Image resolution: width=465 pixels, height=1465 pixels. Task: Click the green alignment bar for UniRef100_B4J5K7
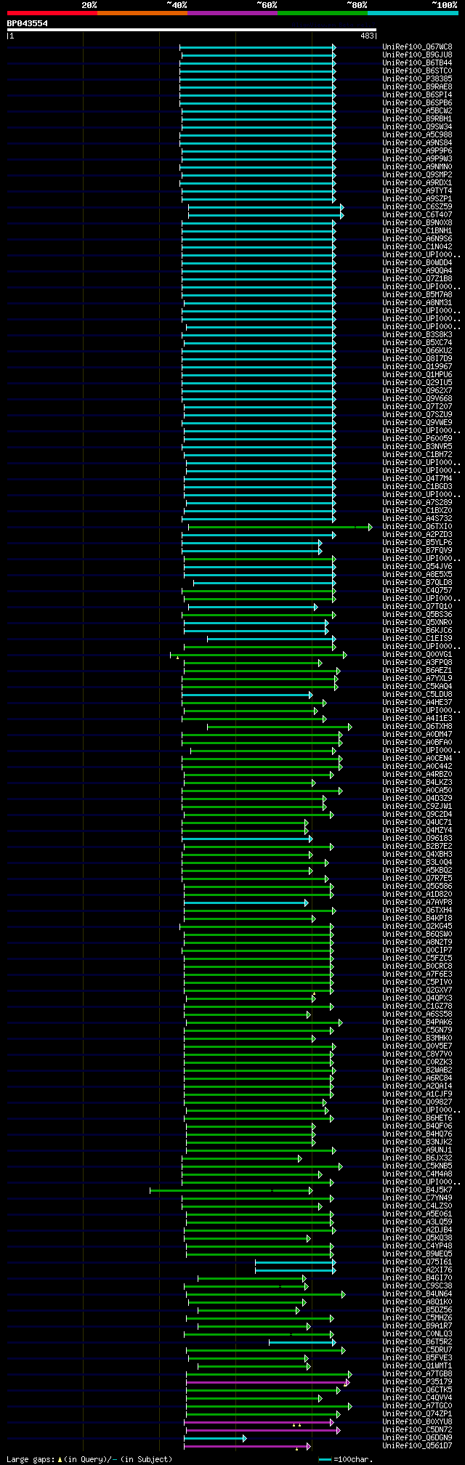[231, 1190]
